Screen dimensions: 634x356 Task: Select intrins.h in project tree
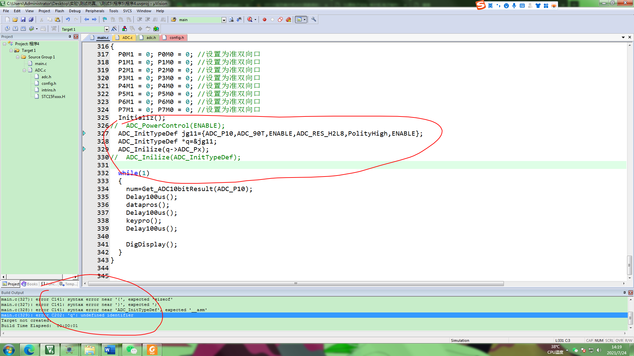point(49,90)
